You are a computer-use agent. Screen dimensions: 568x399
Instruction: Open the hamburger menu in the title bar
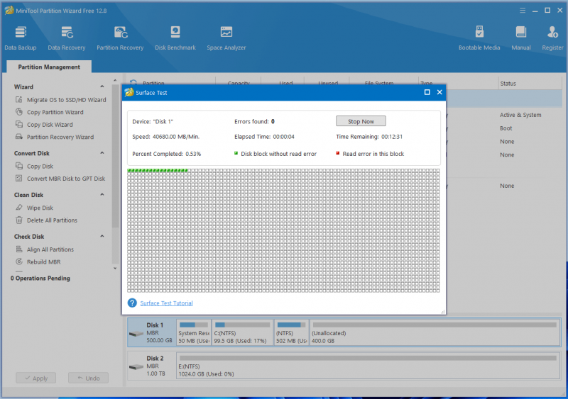(x=523, y=11)
